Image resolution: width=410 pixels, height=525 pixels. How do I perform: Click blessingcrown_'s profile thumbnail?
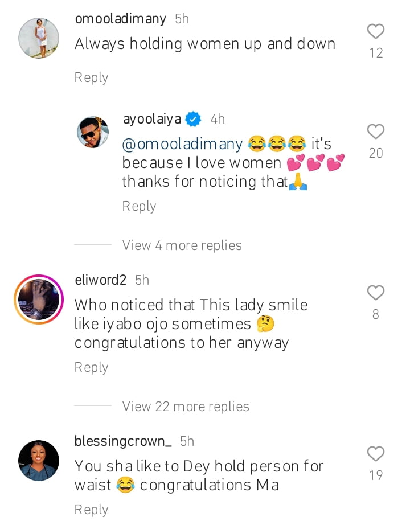[x=38, y=460]
